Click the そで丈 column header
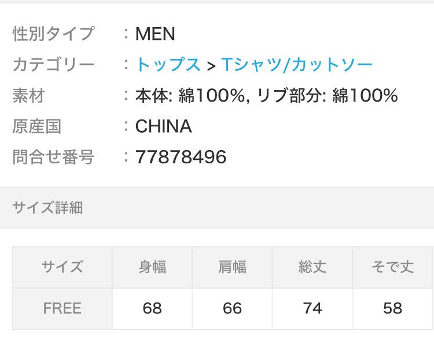The width and height of the screenshot is (434, 340). (393, 267)
